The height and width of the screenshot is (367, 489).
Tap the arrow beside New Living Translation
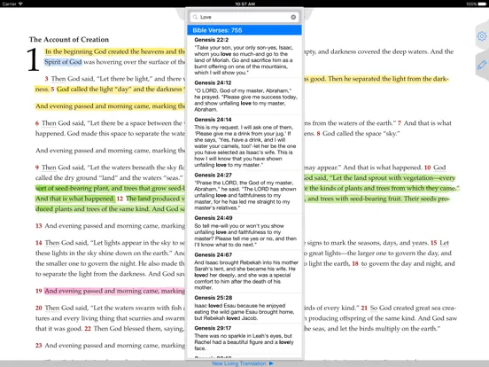[271, 363]
